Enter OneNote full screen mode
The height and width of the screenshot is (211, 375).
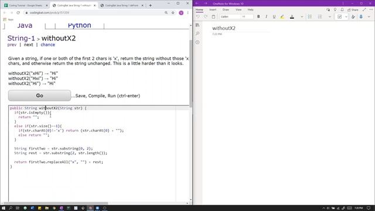click(x=364, y=9)
